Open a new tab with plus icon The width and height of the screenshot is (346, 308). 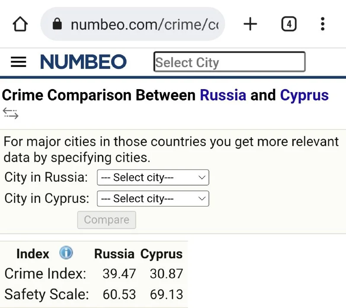point(250,24)
